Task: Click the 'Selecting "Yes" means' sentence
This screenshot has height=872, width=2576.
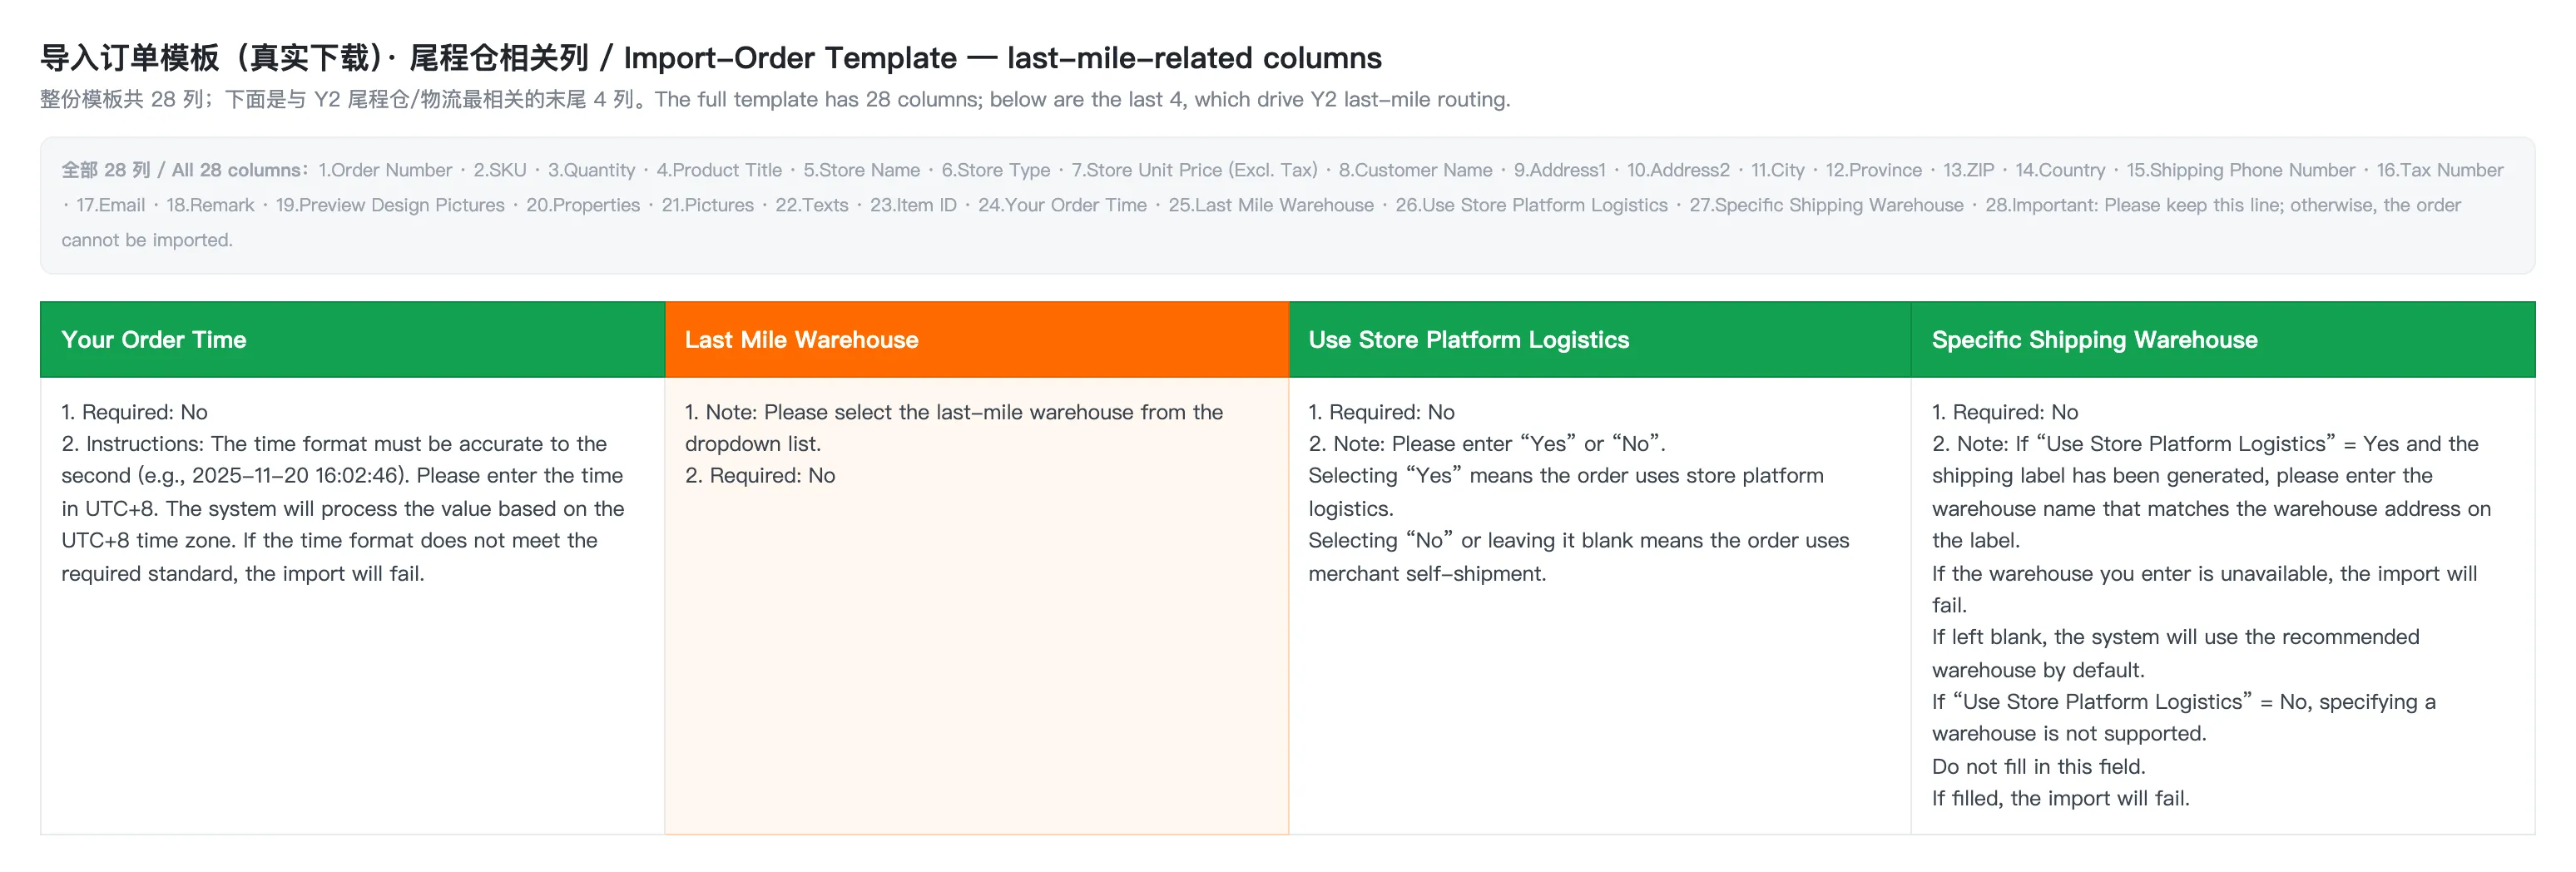Action: coord(1566,492)
